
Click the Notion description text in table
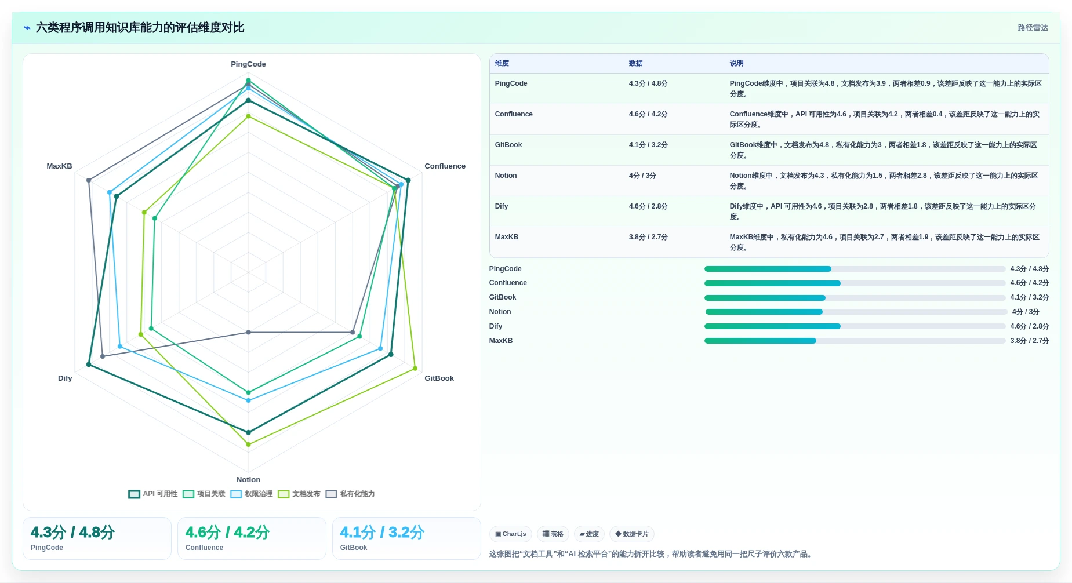(884, 181)
